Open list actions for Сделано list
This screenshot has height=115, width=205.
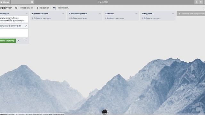[x=136, y=13]
